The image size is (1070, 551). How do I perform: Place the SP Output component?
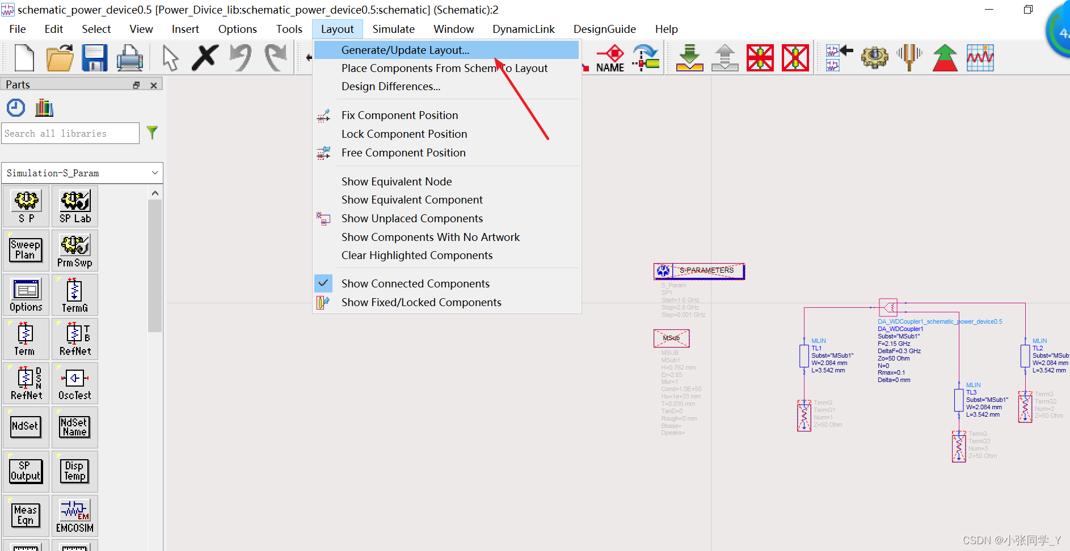click(x=26, y=472)
